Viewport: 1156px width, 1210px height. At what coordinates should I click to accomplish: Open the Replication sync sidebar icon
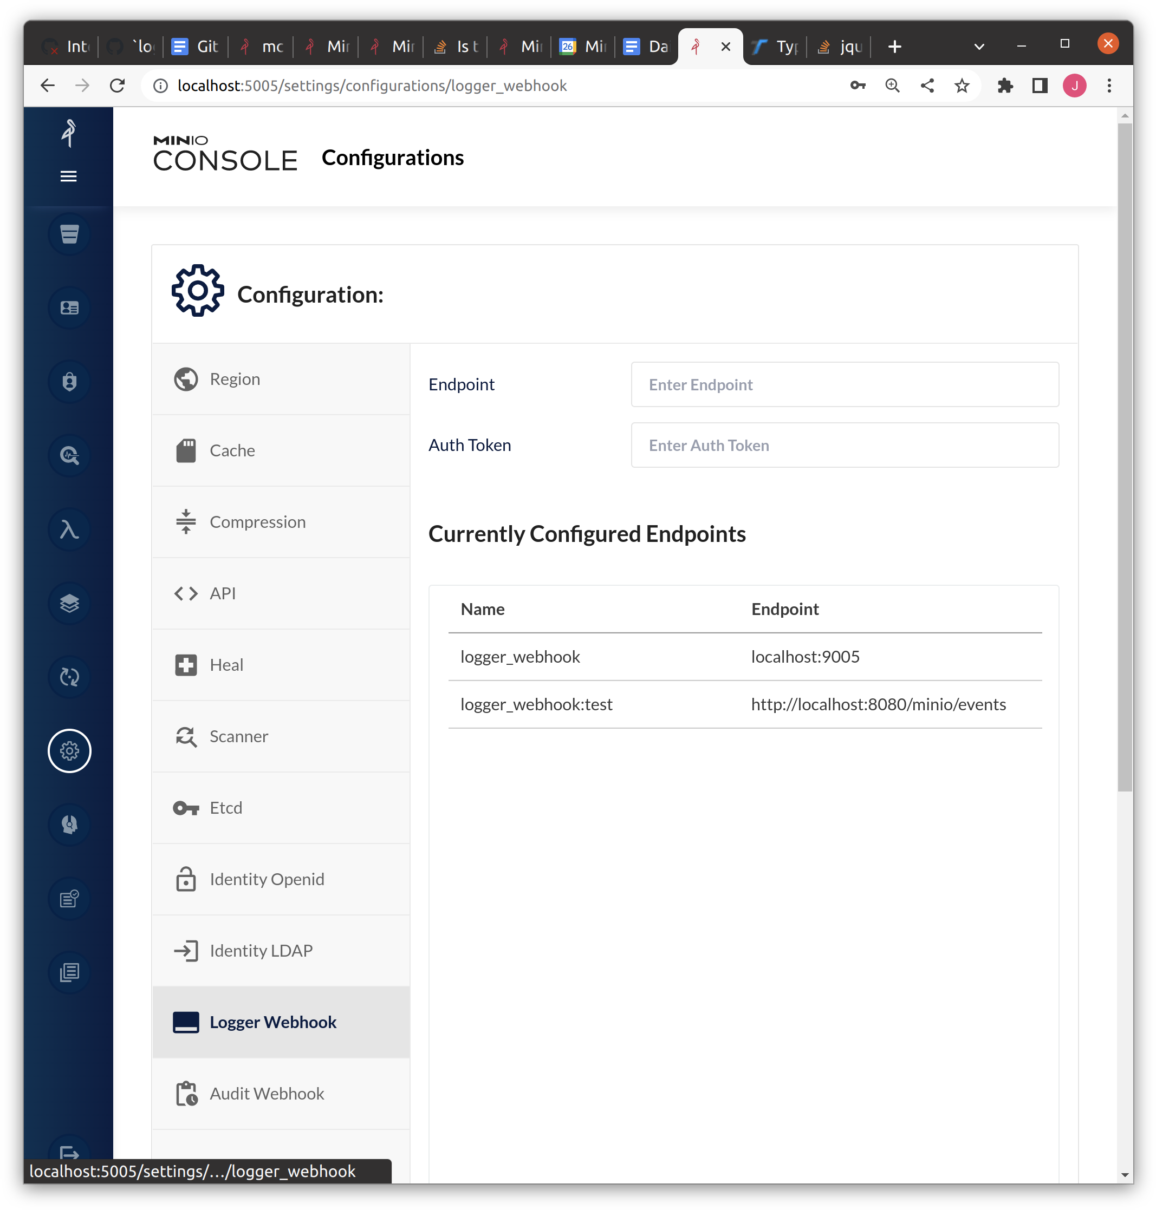[x=69, y=677]
